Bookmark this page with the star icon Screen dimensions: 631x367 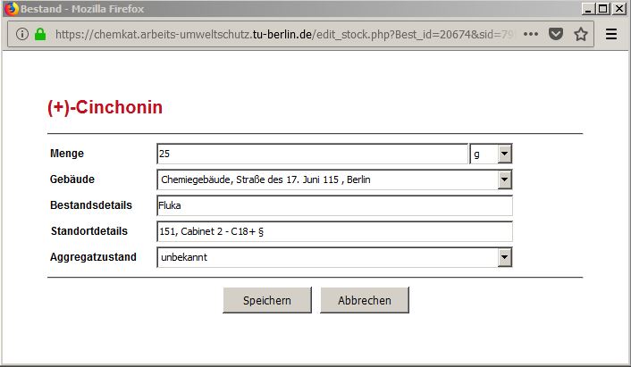(581, 35)
